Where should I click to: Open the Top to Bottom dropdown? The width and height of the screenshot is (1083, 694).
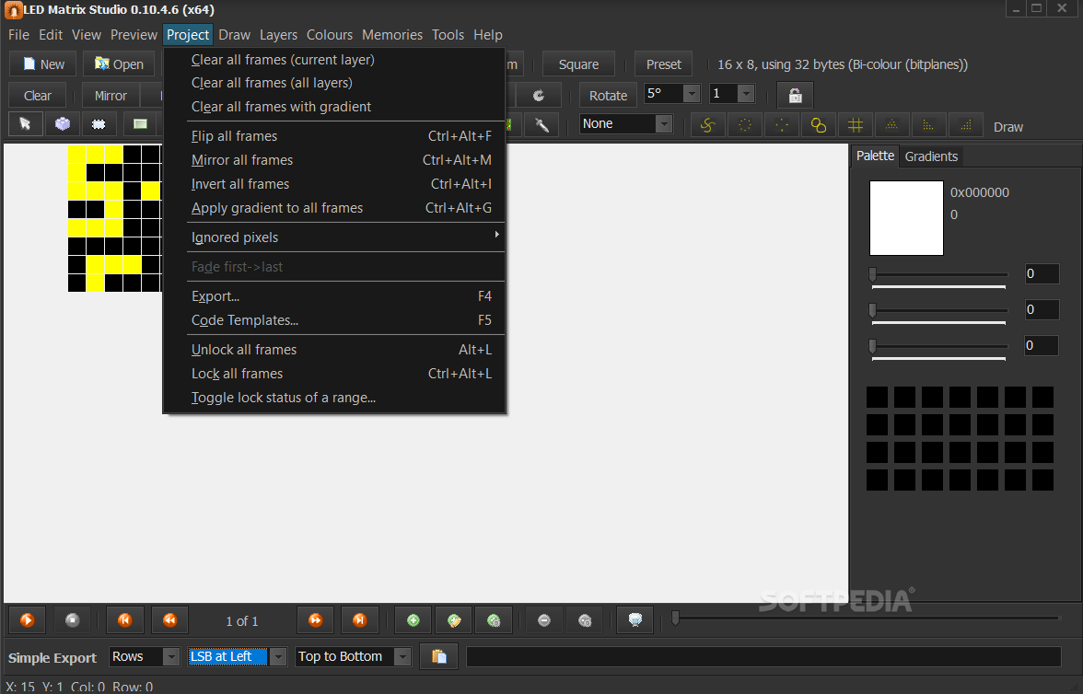[402, 656]
